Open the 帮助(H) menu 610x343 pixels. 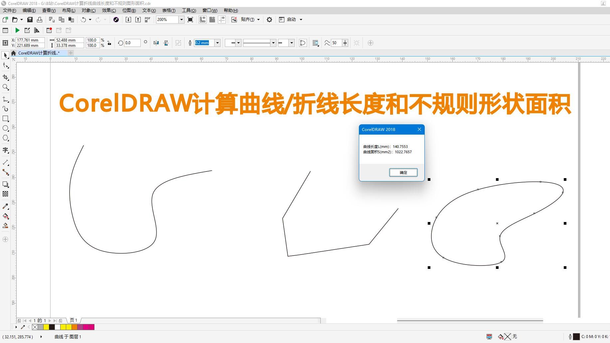coord(231,11)
